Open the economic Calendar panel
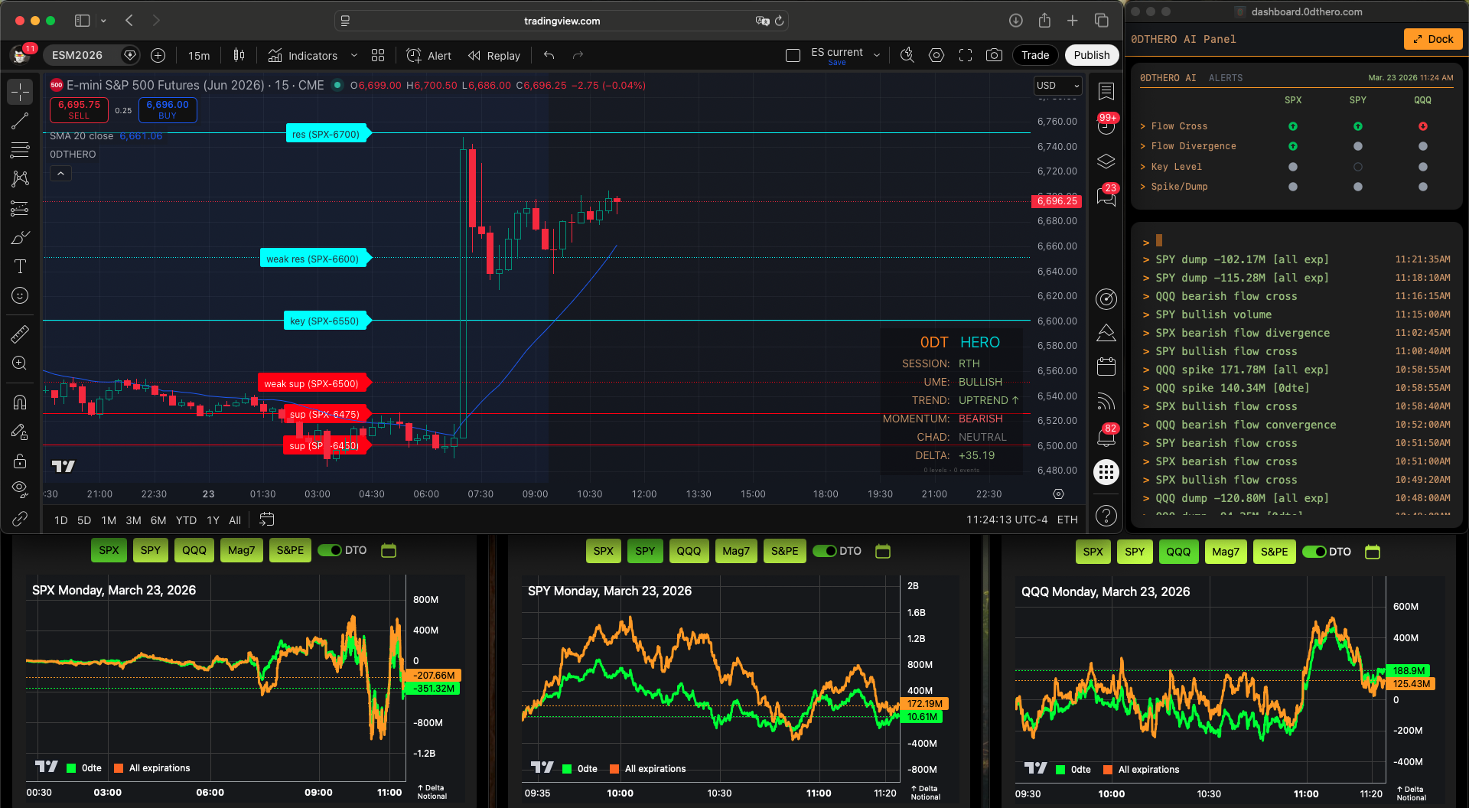The width and height of the screenshot is (1469, 808). (1106, 367)
